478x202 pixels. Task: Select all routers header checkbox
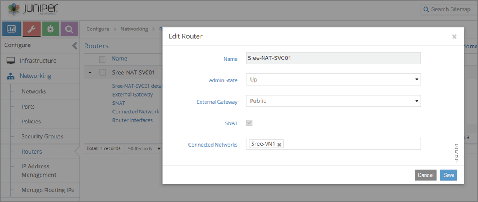coord(102,59)
